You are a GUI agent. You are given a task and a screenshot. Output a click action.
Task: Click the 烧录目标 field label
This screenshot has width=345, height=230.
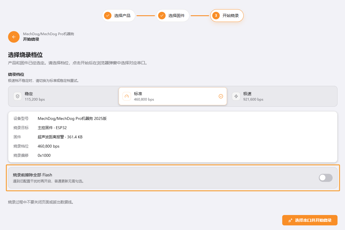click(x=21, y=128)
